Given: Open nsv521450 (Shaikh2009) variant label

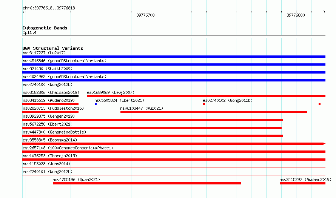Looking at the screenshot, I should (x=48, y=69).
